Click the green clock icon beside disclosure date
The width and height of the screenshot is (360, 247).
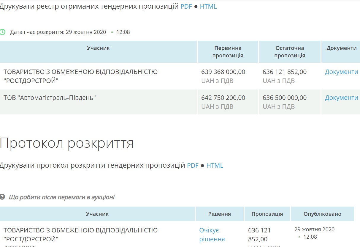(x=2, y=32)
